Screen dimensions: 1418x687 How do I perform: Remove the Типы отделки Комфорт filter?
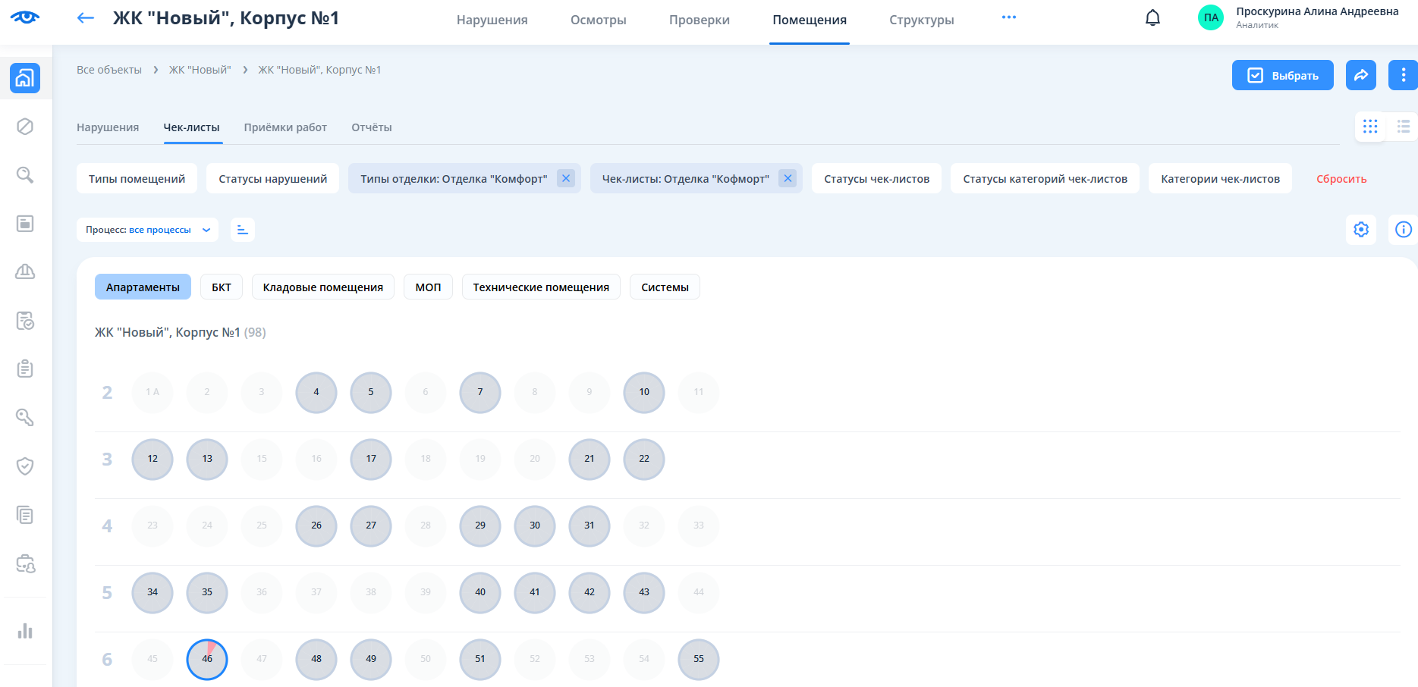pyautogui.click(x=566, y=178)
